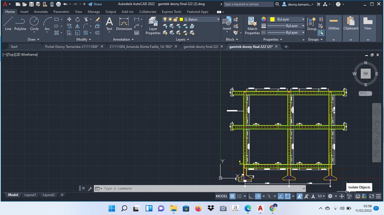384x215 pixels.
Task: Toggle polar tracking in status bar
Action: tap(258, 196)
